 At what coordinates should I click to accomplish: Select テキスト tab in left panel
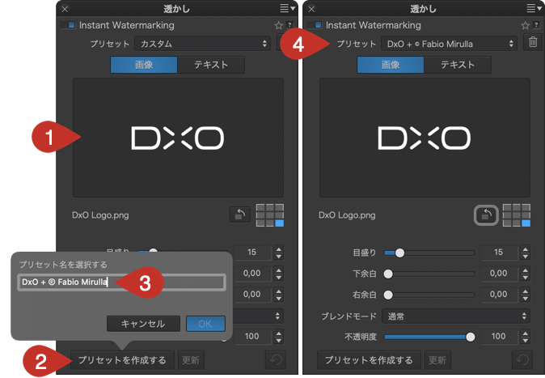click(211, 65)
